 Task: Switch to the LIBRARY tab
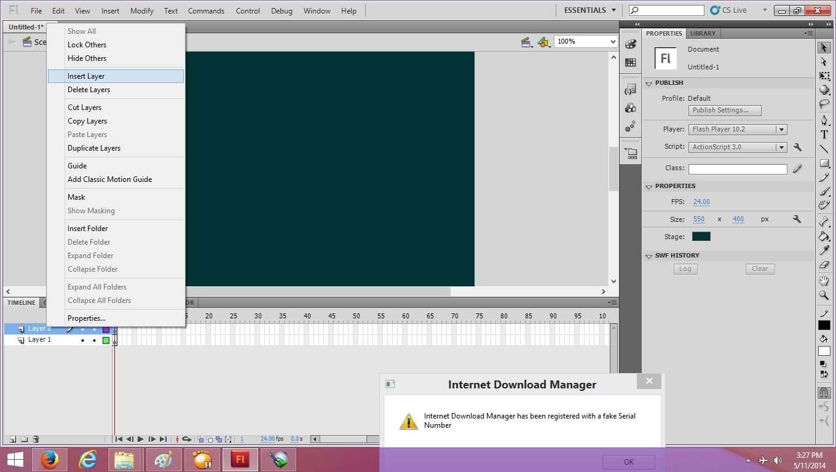(x=703, y=34)
